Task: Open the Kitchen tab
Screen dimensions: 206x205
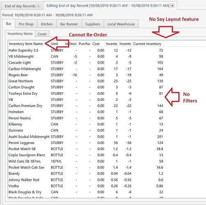Action: [47, 24]
